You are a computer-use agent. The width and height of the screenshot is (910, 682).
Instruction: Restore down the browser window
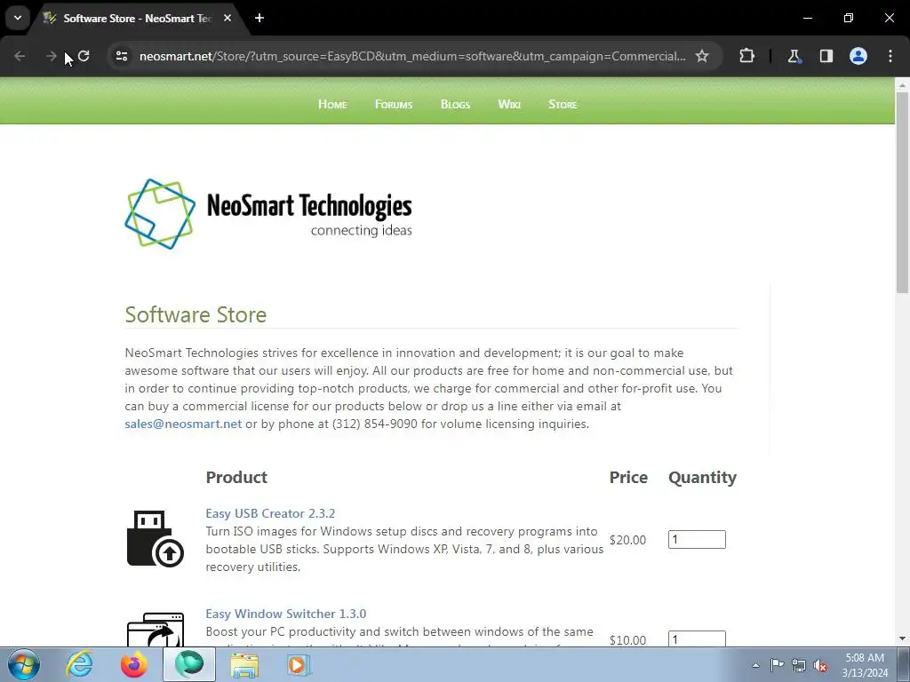coord(849,18)
